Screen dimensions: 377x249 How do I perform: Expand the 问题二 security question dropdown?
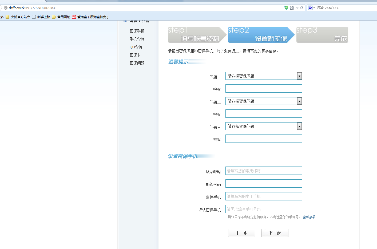pyautogui.click(x=299, y=101)
